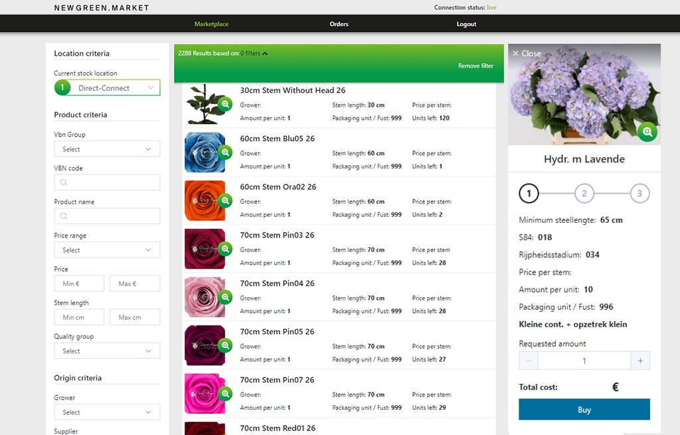Collapse the results filter summary chevron

tap(265, 53)
